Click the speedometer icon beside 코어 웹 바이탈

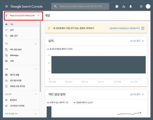(x=6, y=81)
